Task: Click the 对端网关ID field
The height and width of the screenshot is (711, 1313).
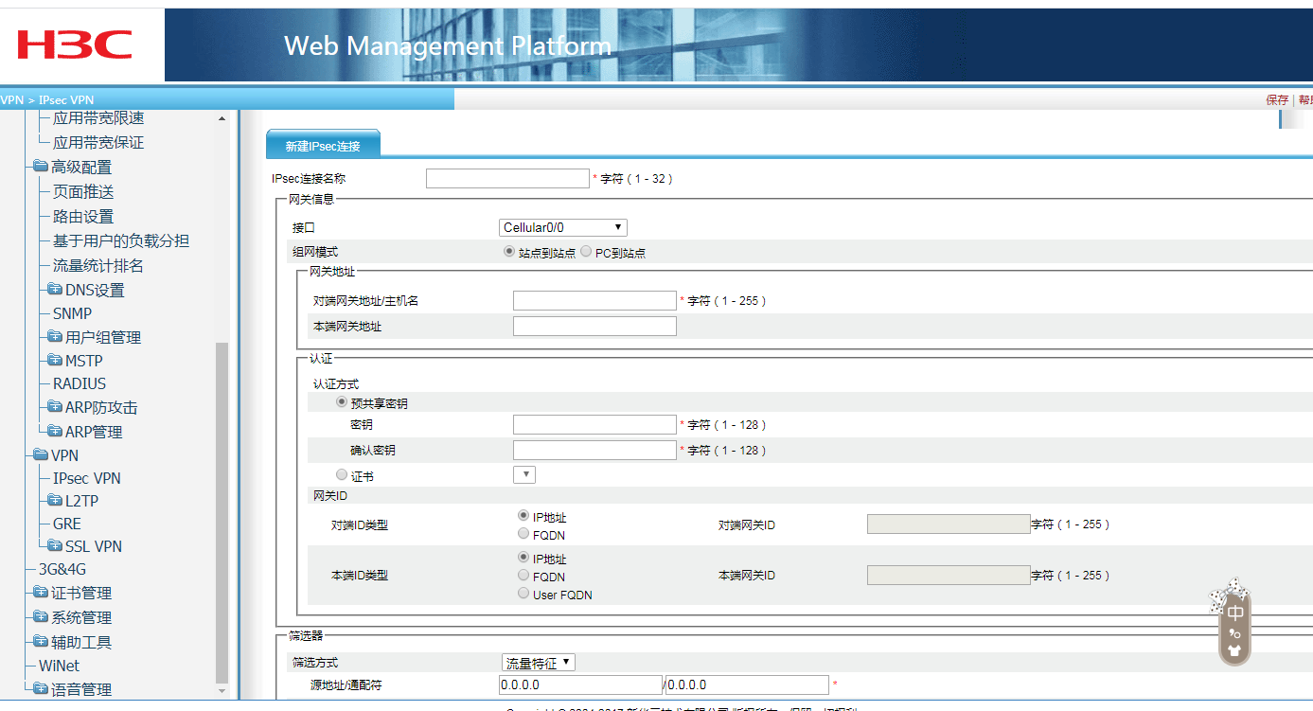Action: click(949, 524)
